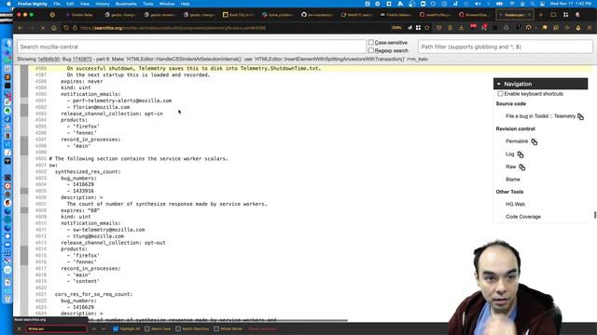
Task: Open the Apple menu
Action: click(8, 4)
